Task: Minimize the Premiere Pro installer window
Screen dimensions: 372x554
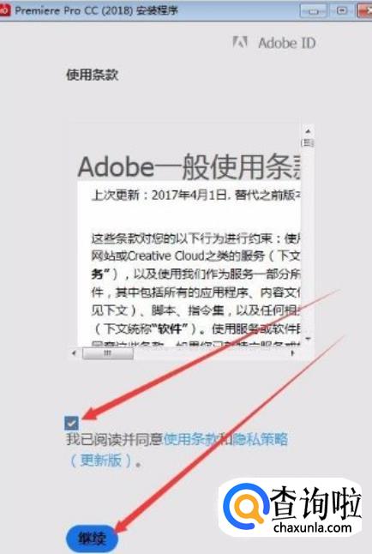Action: pos(313,11)
